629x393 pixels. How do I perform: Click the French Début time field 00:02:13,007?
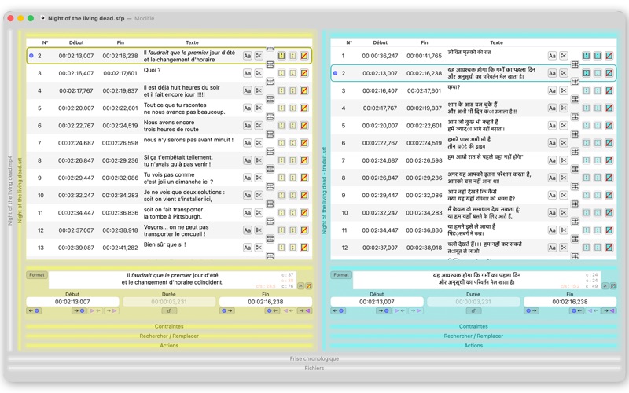point(72,302)
